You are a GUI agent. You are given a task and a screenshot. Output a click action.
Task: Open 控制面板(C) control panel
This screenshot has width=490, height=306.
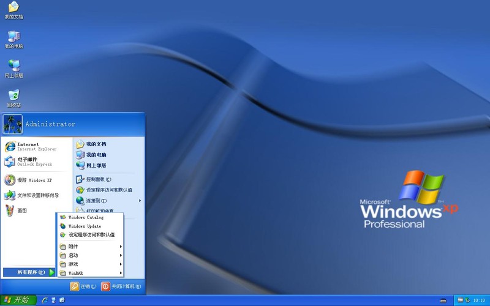coord(109,179)
